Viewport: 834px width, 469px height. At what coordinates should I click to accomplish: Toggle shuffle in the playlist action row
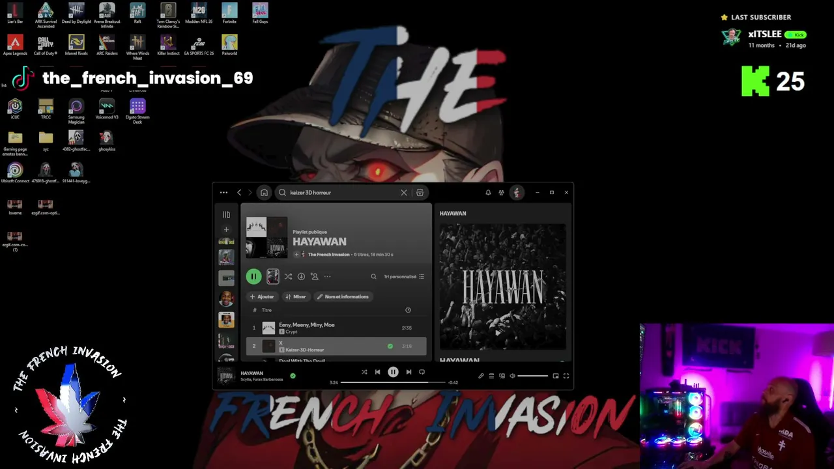[288, 277]
